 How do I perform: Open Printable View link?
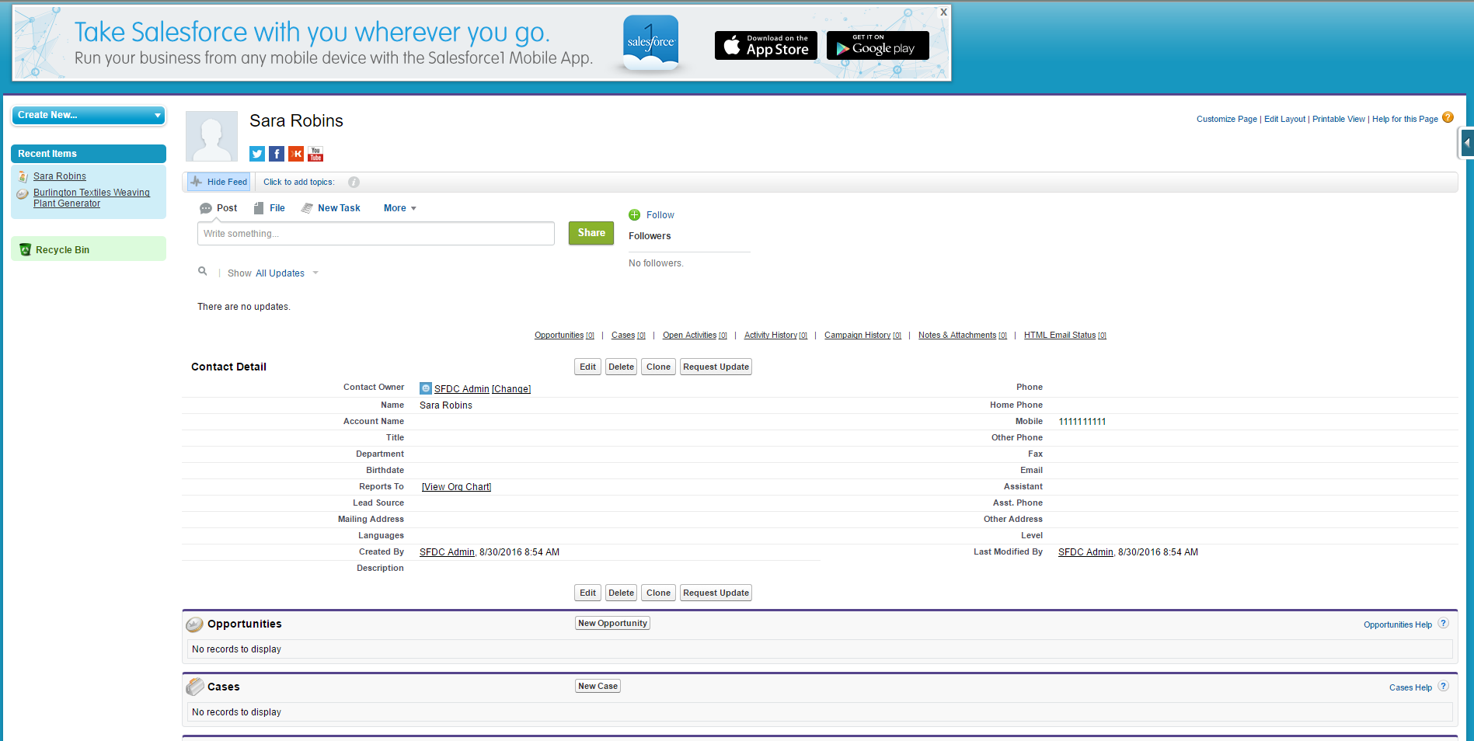(1338, 119)
